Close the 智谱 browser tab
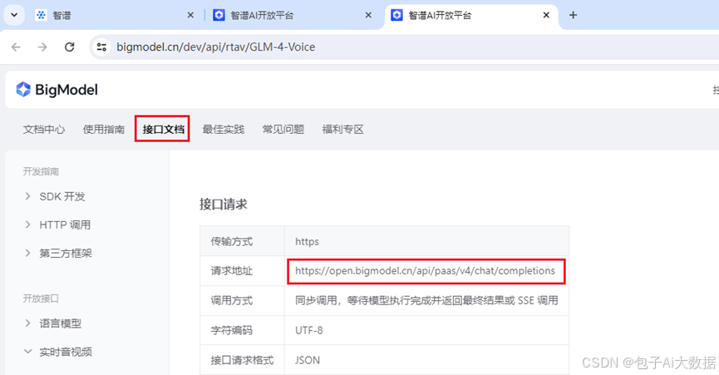 190,15
